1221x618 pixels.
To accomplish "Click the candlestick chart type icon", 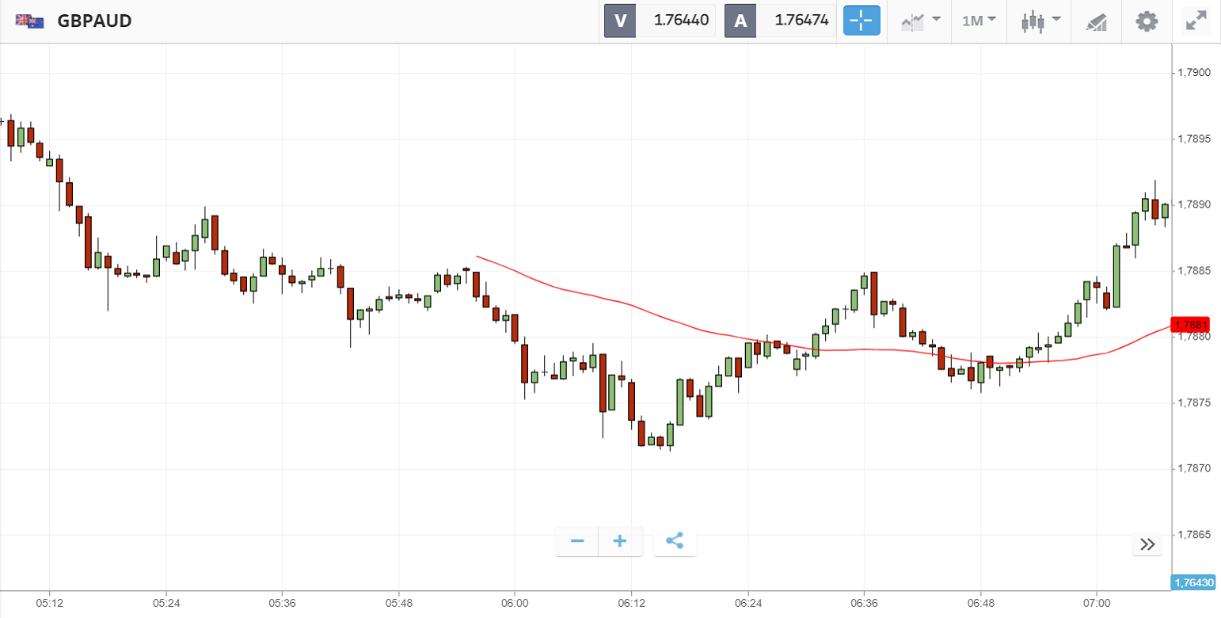I will click(x=1033, y=21).
